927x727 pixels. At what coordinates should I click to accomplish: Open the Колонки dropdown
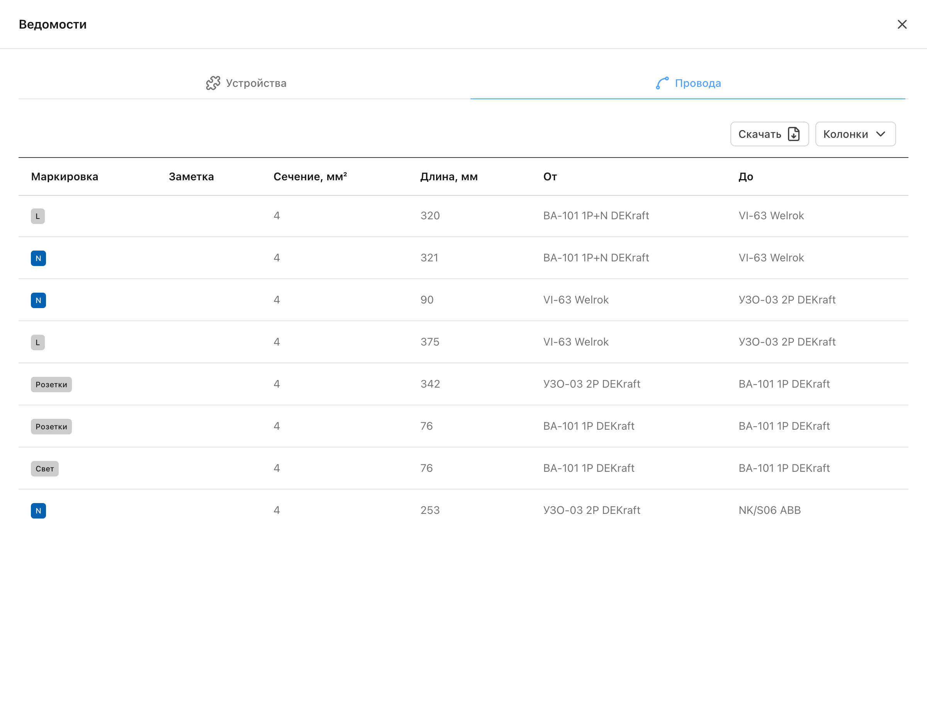tap(855, 134)
